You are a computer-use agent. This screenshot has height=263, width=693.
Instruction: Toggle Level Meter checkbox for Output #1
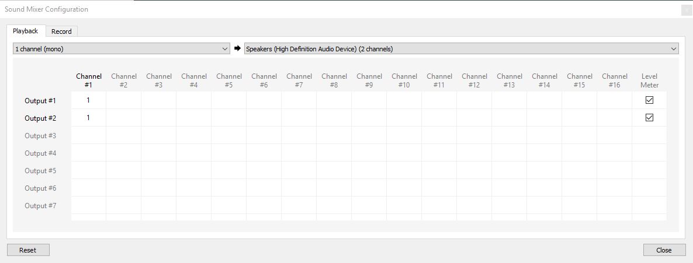tap(649, 100)
